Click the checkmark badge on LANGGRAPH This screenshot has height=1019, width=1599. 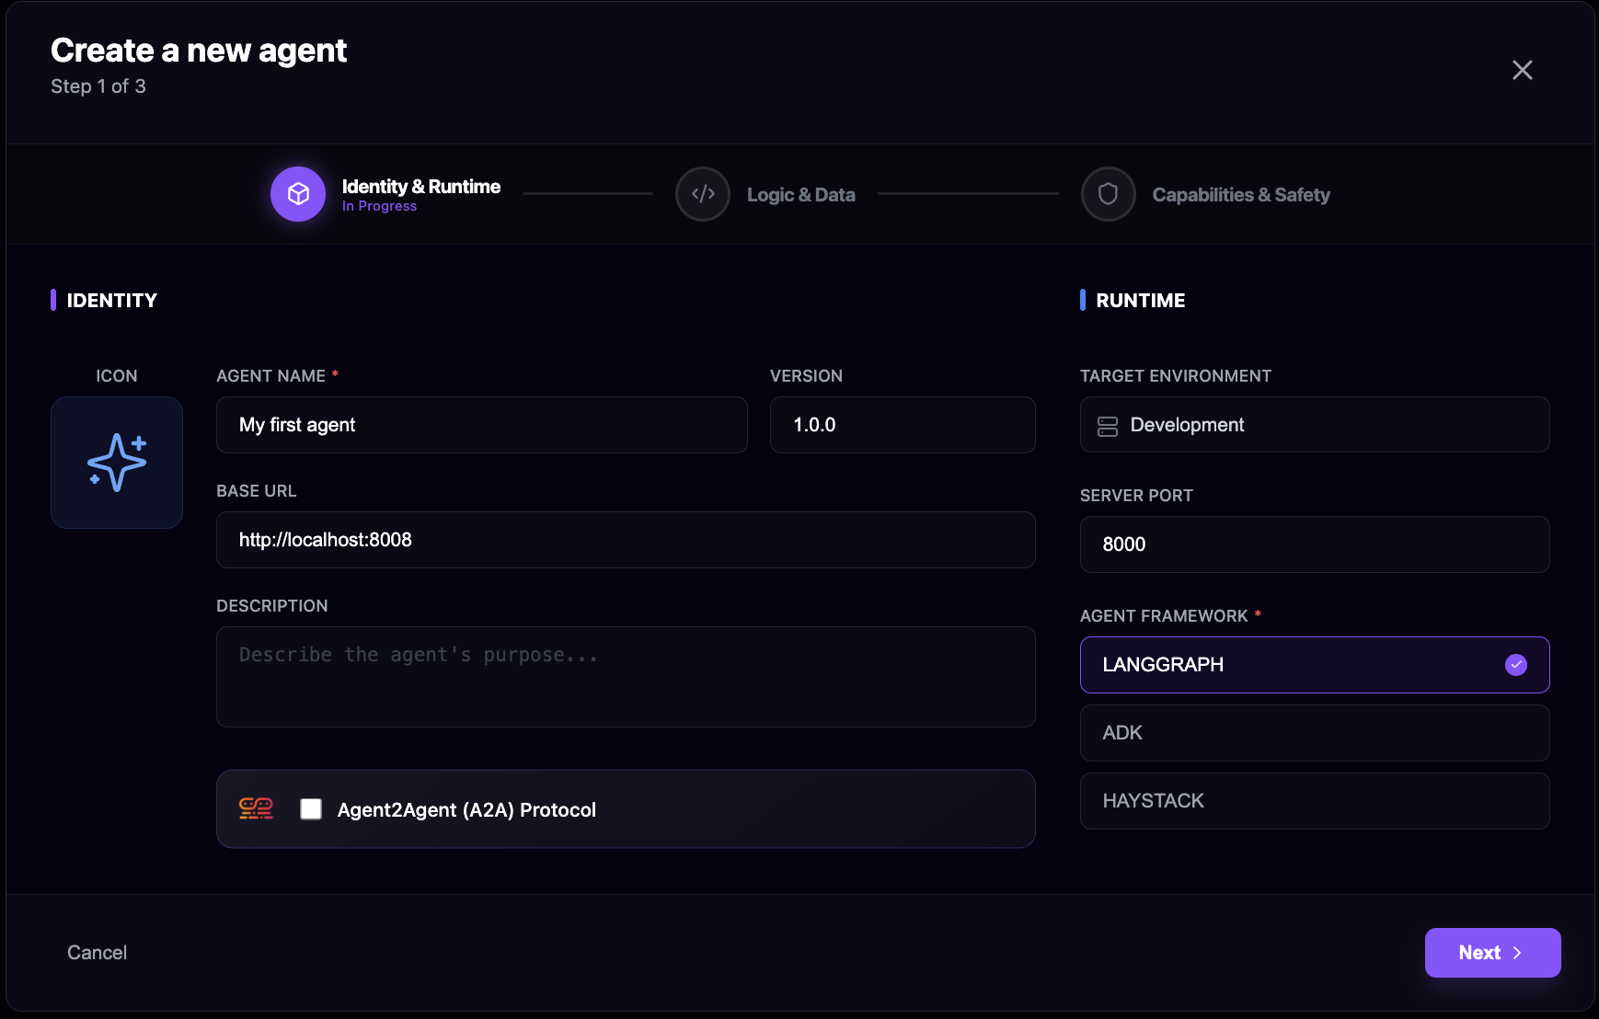(1515, 664)
